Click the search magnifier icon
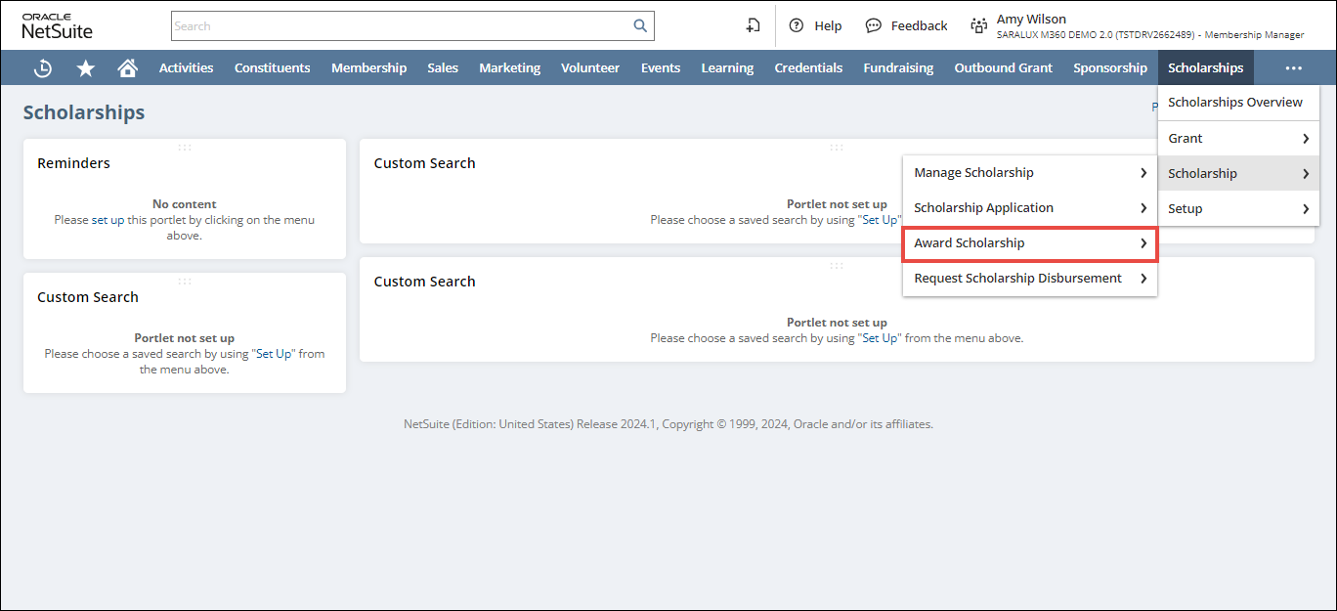1337x611 pixels. (x=640, y=26)
